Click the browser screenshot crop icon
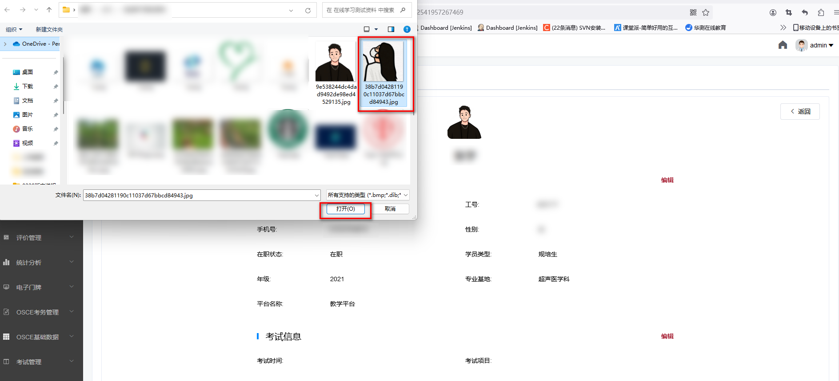The height and width of the screenshot is (381, 839). coord(789,12)
